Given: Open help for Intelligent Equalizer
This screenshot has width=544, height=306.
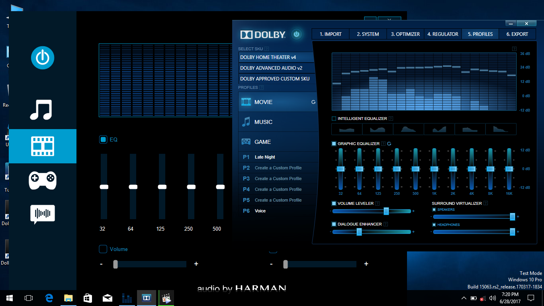Looking at the screenshot, I should [x=391, y=118].
